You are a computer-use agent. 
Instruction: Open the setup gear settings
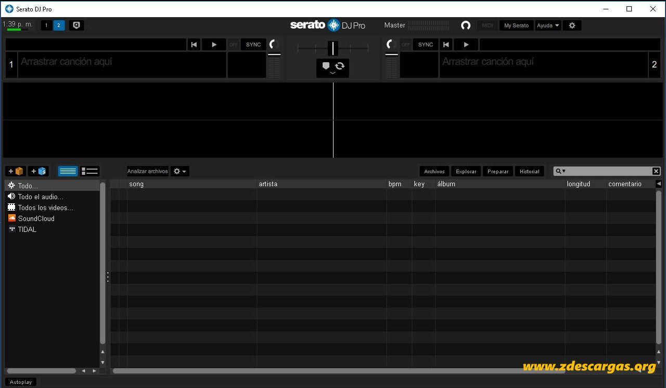click(572, 25)
